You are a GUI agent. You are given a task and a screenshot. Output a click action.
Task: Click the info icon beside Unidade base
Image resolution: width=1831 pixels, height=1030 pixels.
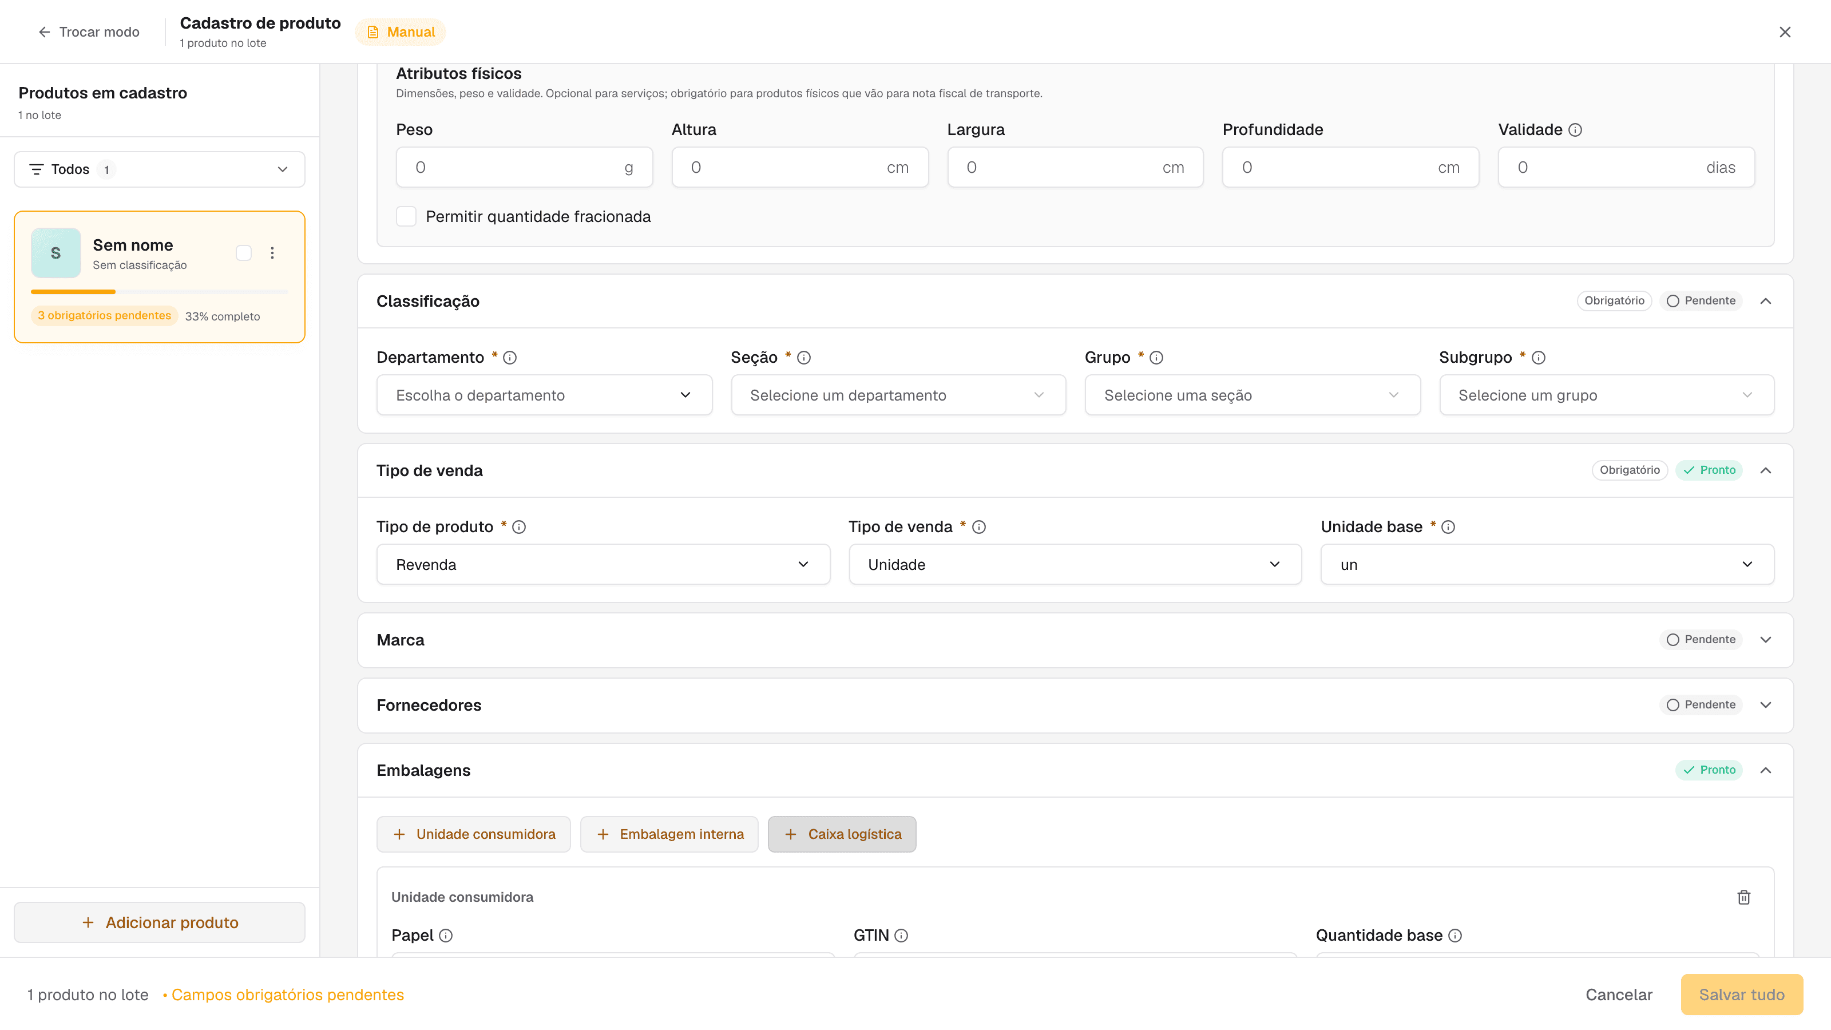point(1448,526)
